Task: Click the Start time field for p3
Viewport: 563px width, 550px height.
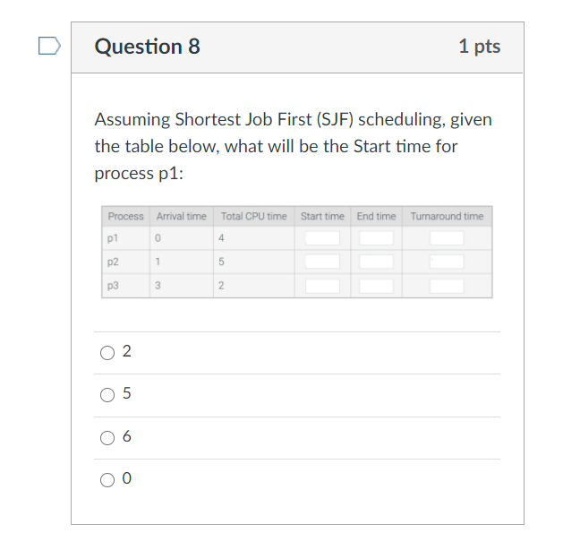Action: tap(322, 286)
